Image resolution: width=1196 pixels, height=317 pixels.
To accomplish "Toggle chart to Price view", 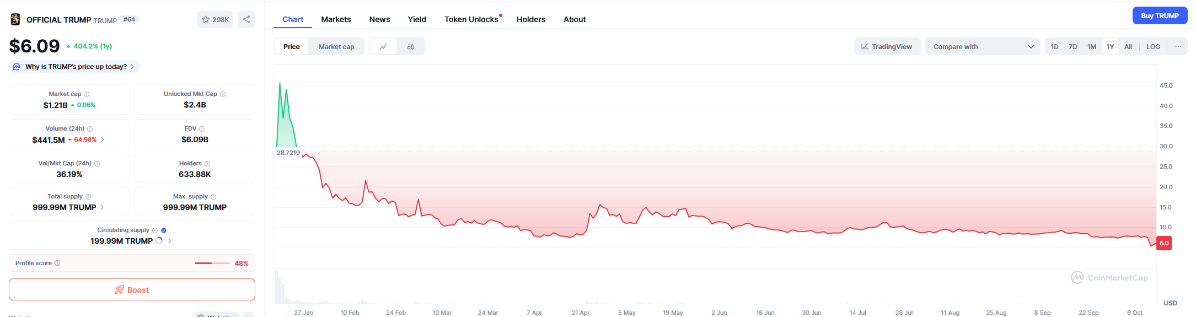I will tap(292, 47).
